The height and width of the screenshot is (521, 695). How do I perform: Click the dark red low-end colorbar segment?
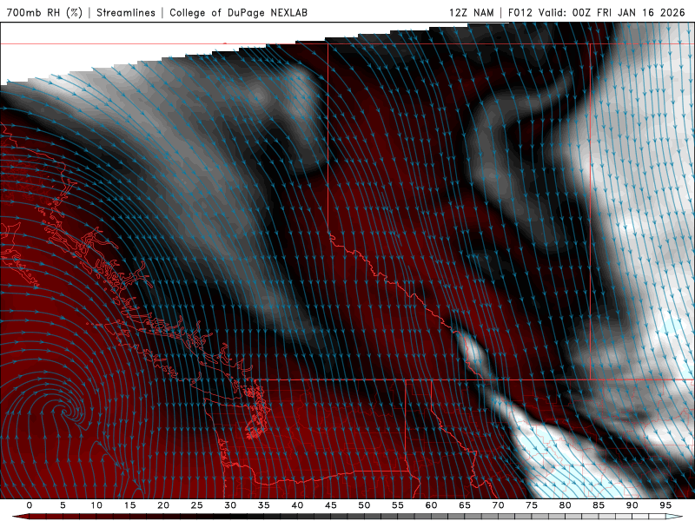click(37, 517)
